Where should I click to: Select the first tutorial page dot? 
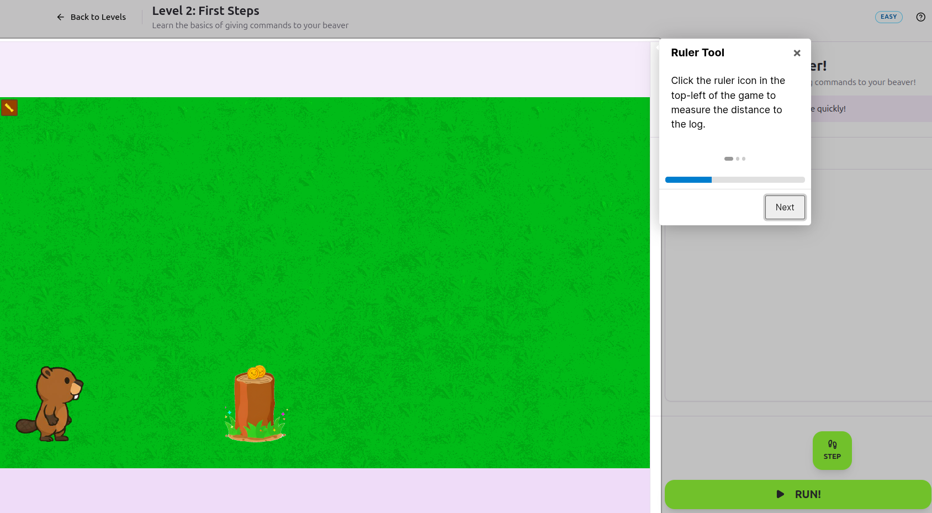pyautogui.click(x=729, y=159)
